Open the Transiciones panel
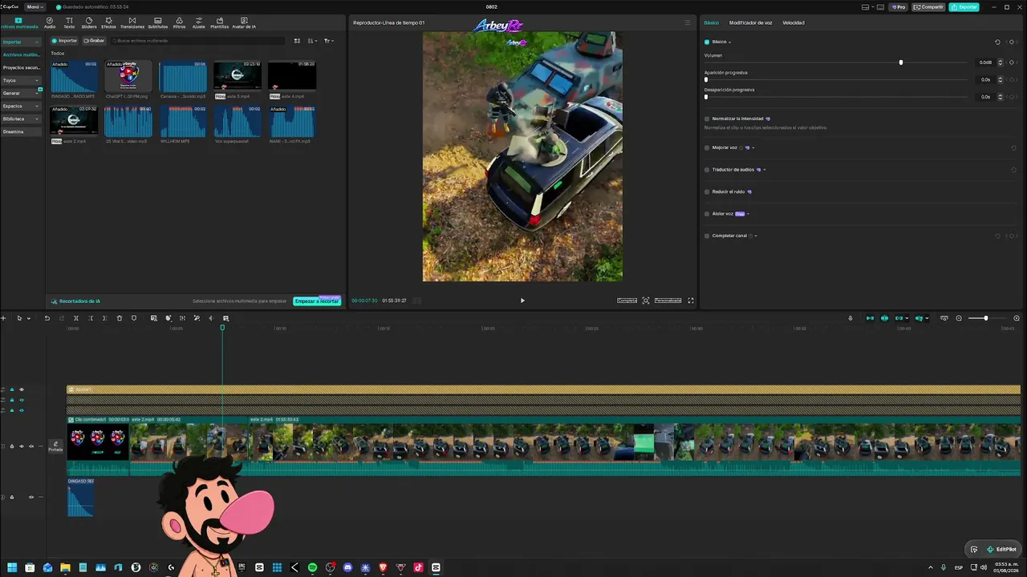This screenshot has width=1027, height=577. tap(132, 22)
